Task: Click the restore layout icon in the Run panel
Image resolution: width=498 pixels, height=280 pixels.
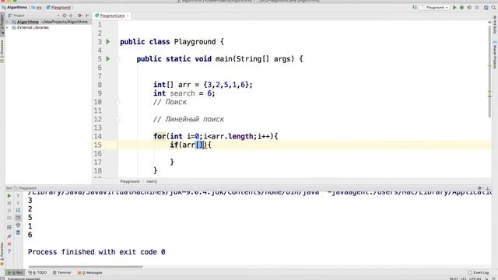Action: coord(9,227)
